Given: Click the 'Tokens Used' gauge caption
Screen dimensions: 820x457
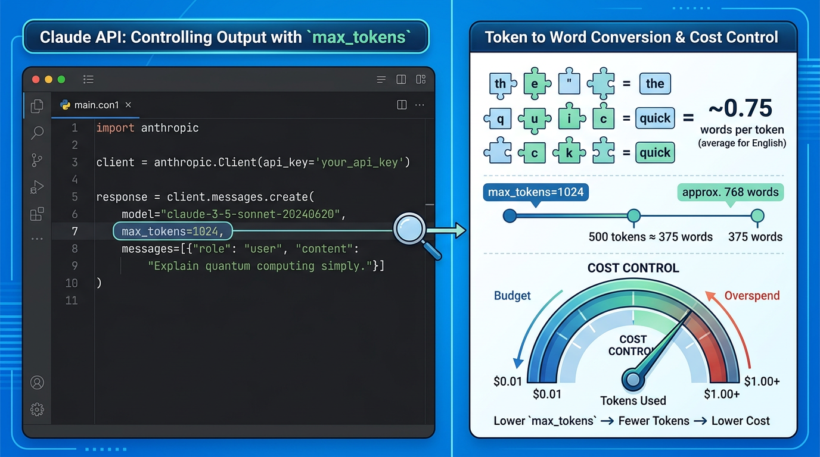Looking at the screenshot, I should (x=633, y=400).
